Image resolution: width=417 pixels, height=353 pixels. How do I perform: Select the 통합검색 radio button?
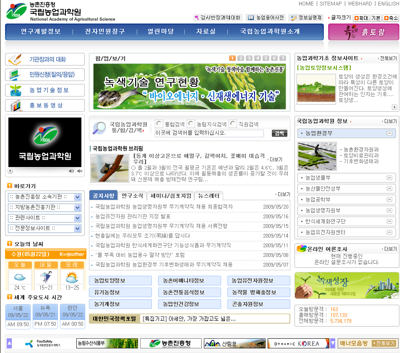point(159,124)
